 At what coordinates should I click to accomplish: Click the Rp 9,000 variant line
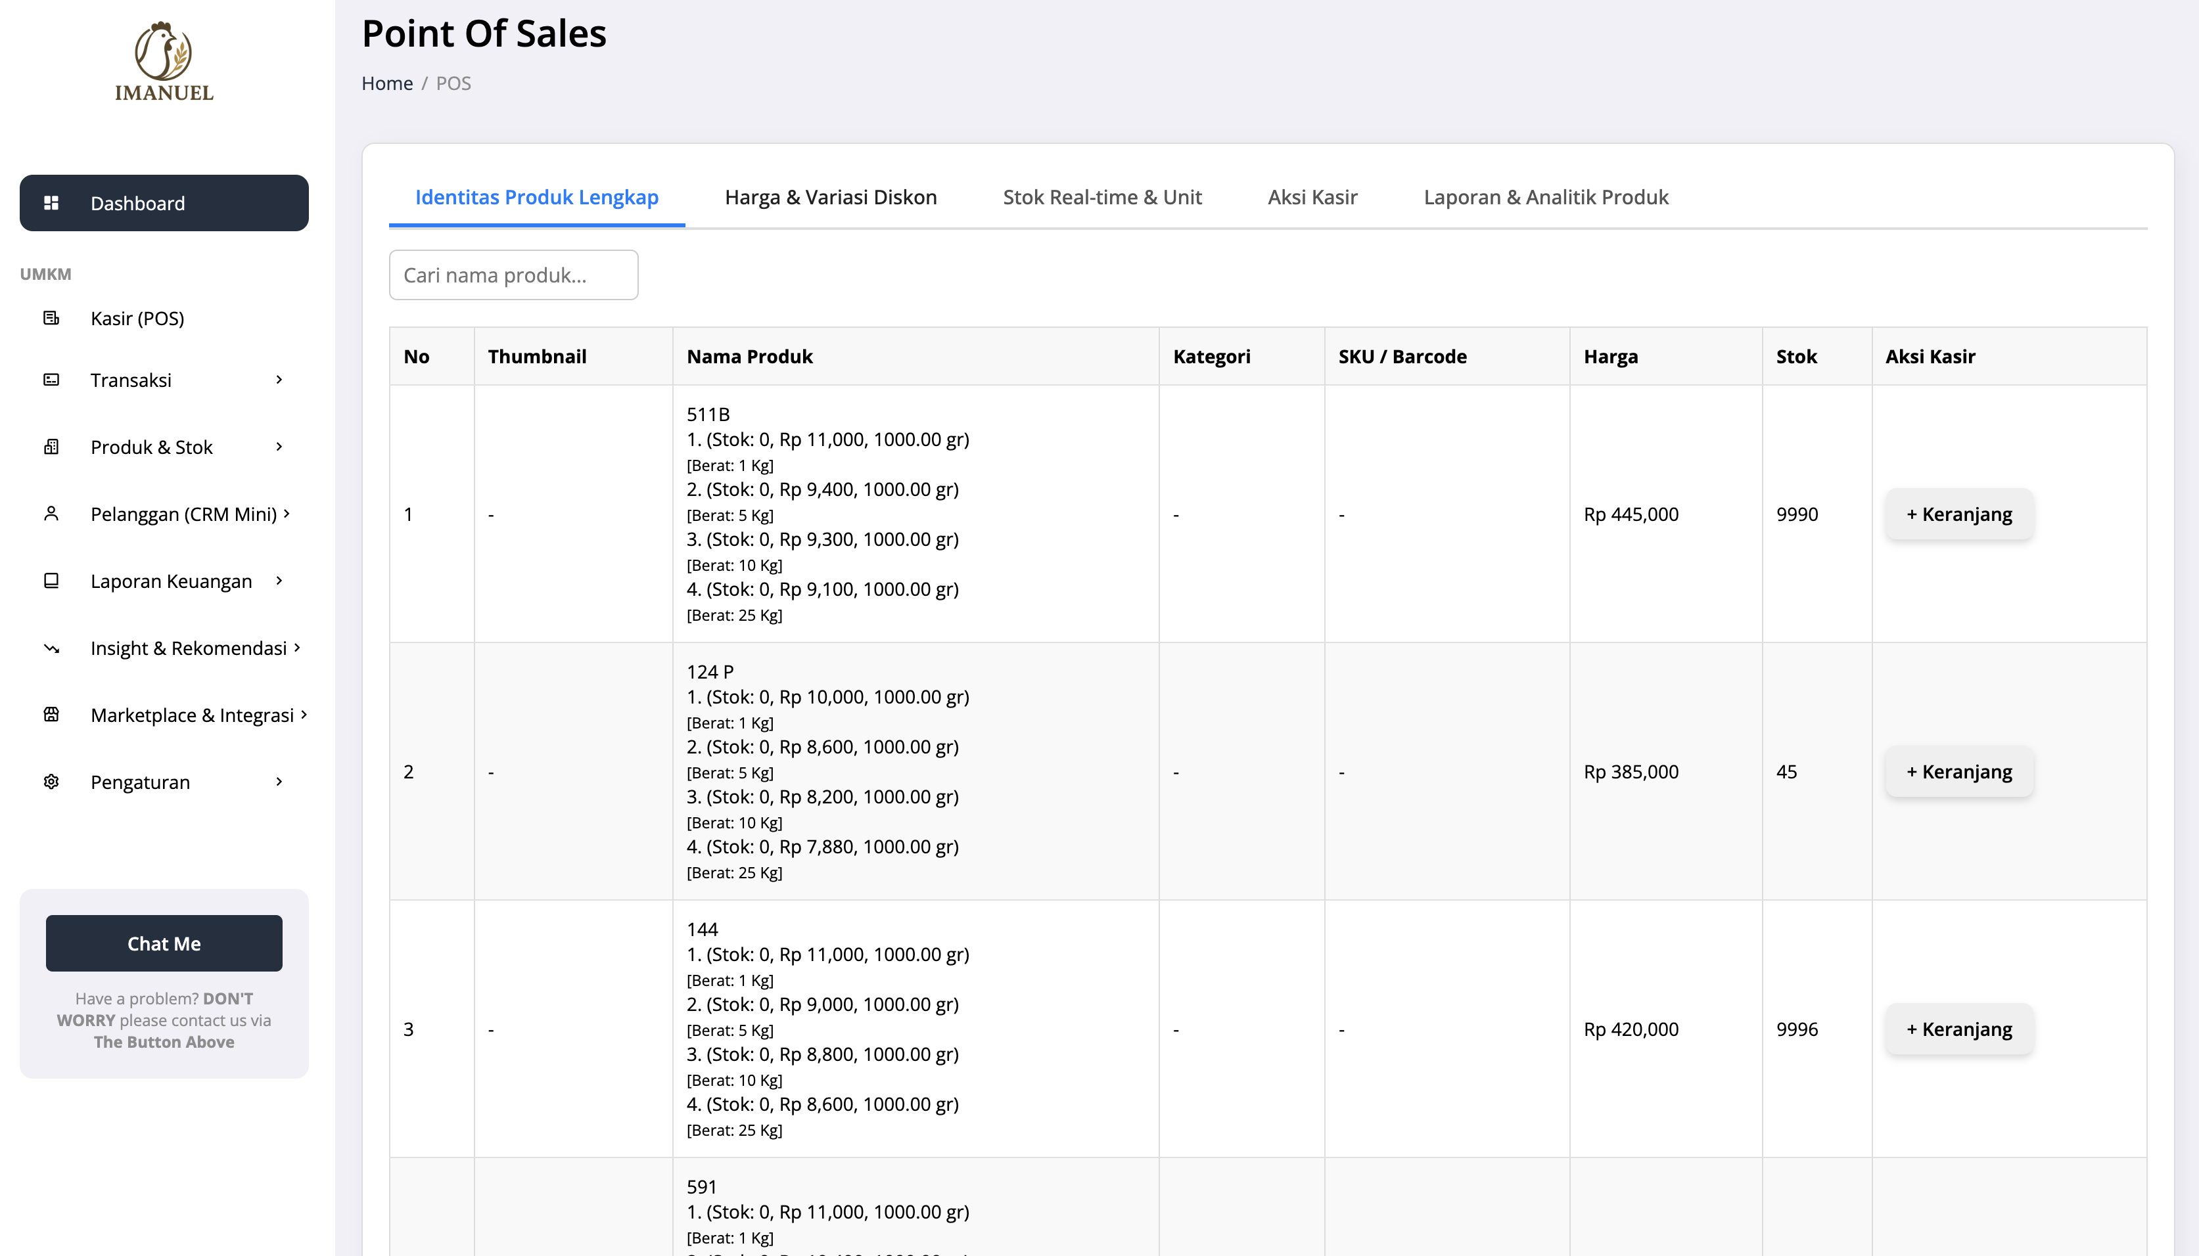coord(822,1005)
